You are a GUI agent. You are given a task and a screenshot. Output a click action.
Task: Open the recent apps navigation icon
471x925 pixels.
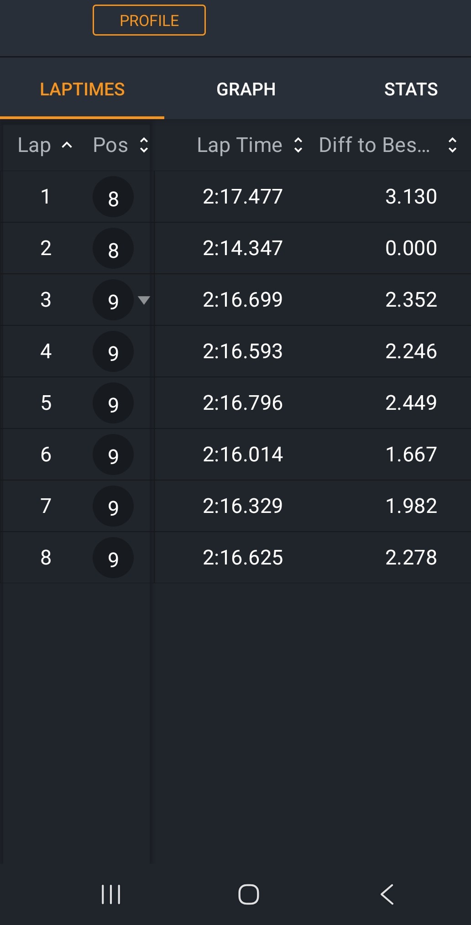coord(111,894)
